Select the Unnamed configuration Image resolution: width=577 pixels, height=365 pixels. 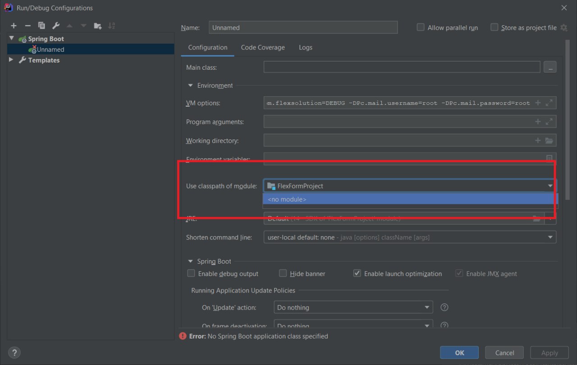[x=91, y=50]
